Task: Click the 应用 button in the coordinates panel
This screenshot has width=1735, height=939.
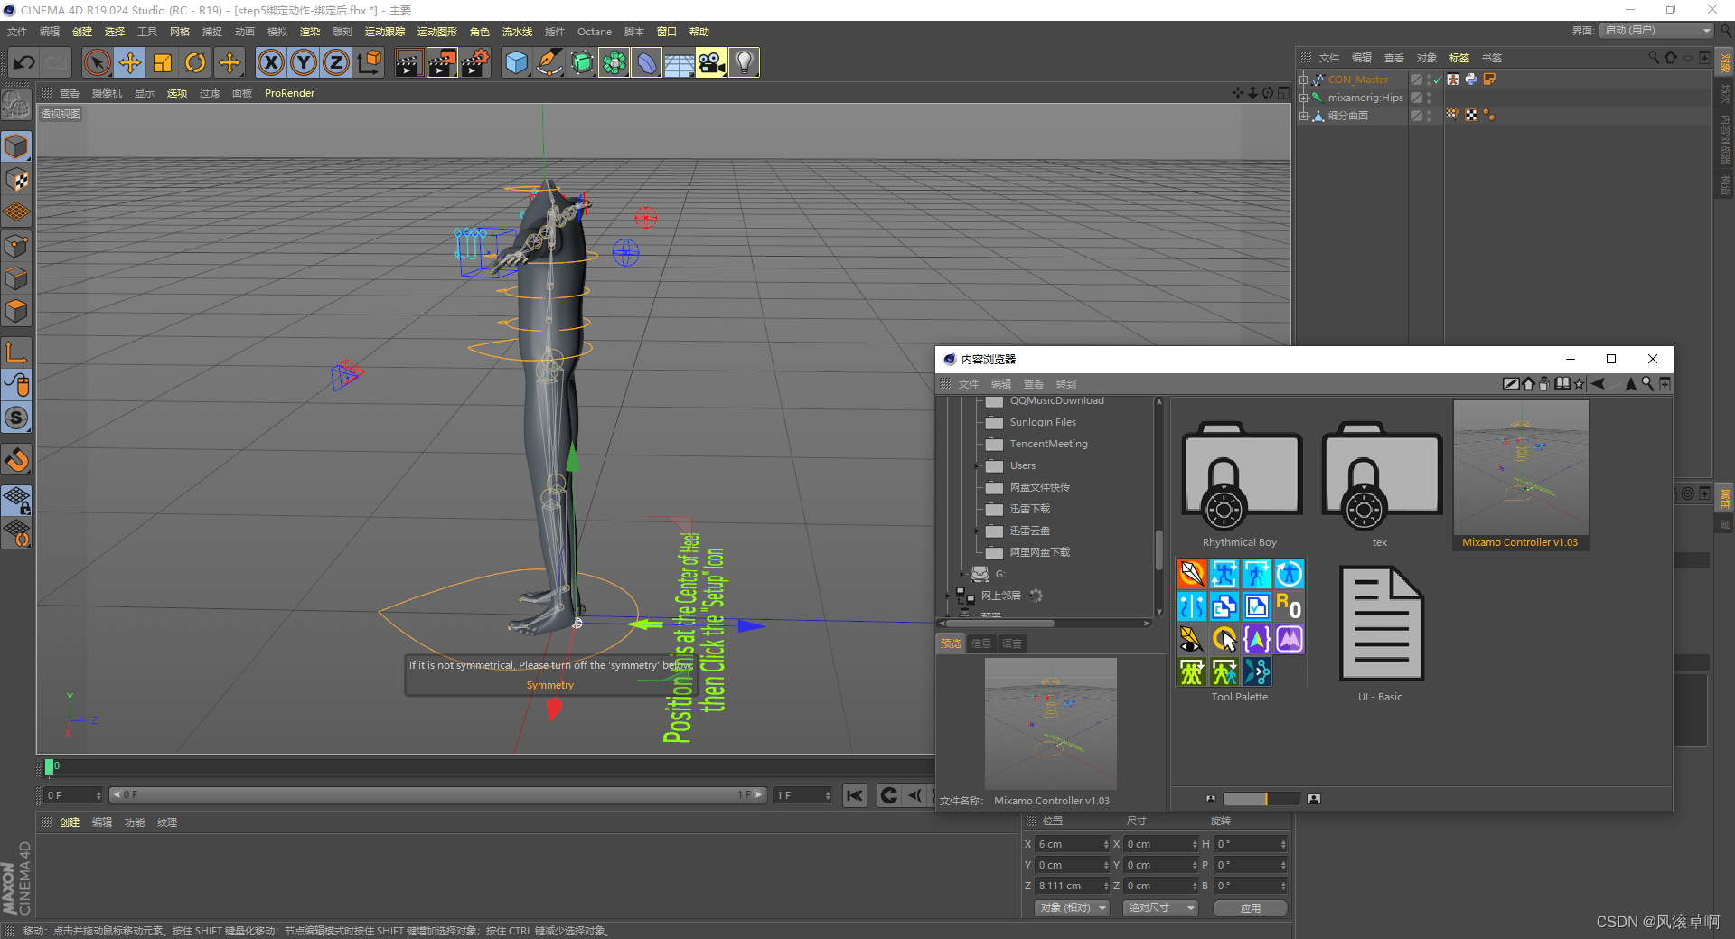Action: pyautogui.click(x=1250, y=907)
